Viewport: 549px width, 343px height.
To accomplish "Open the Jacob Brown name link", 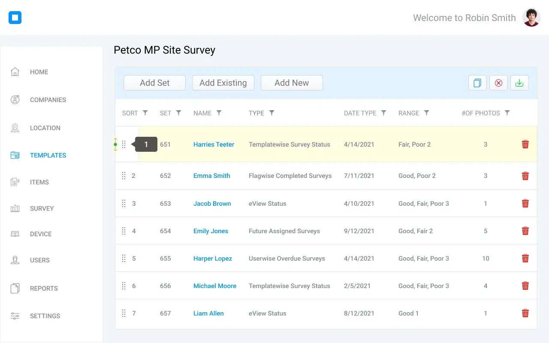I will 212,204.
